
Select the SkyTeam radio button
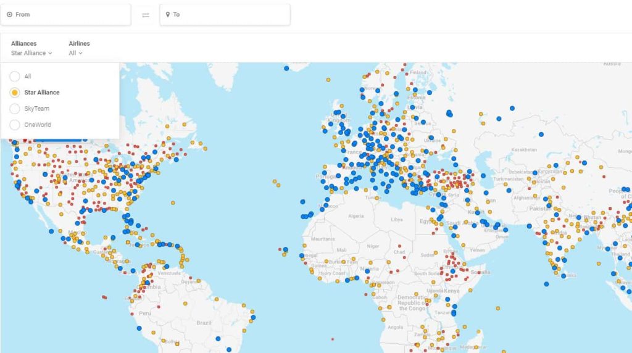tap(15, 109)
